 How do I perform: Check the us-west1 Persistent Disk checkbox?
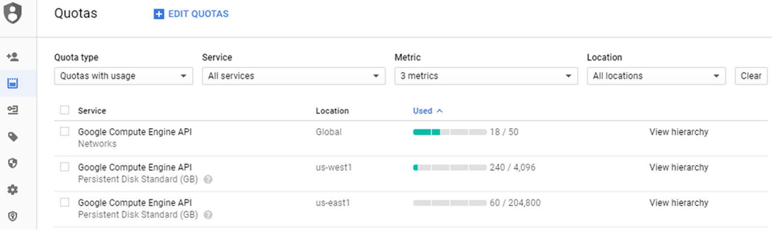pos(64,167)
